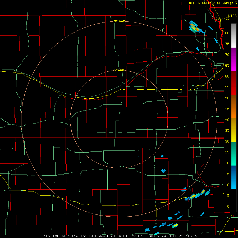Image resolution: width=238 pixels, height=238 pixels.
Task: Click the 50 value on the VIL scale
Action: pyautogui.click(x=227, y=98)
